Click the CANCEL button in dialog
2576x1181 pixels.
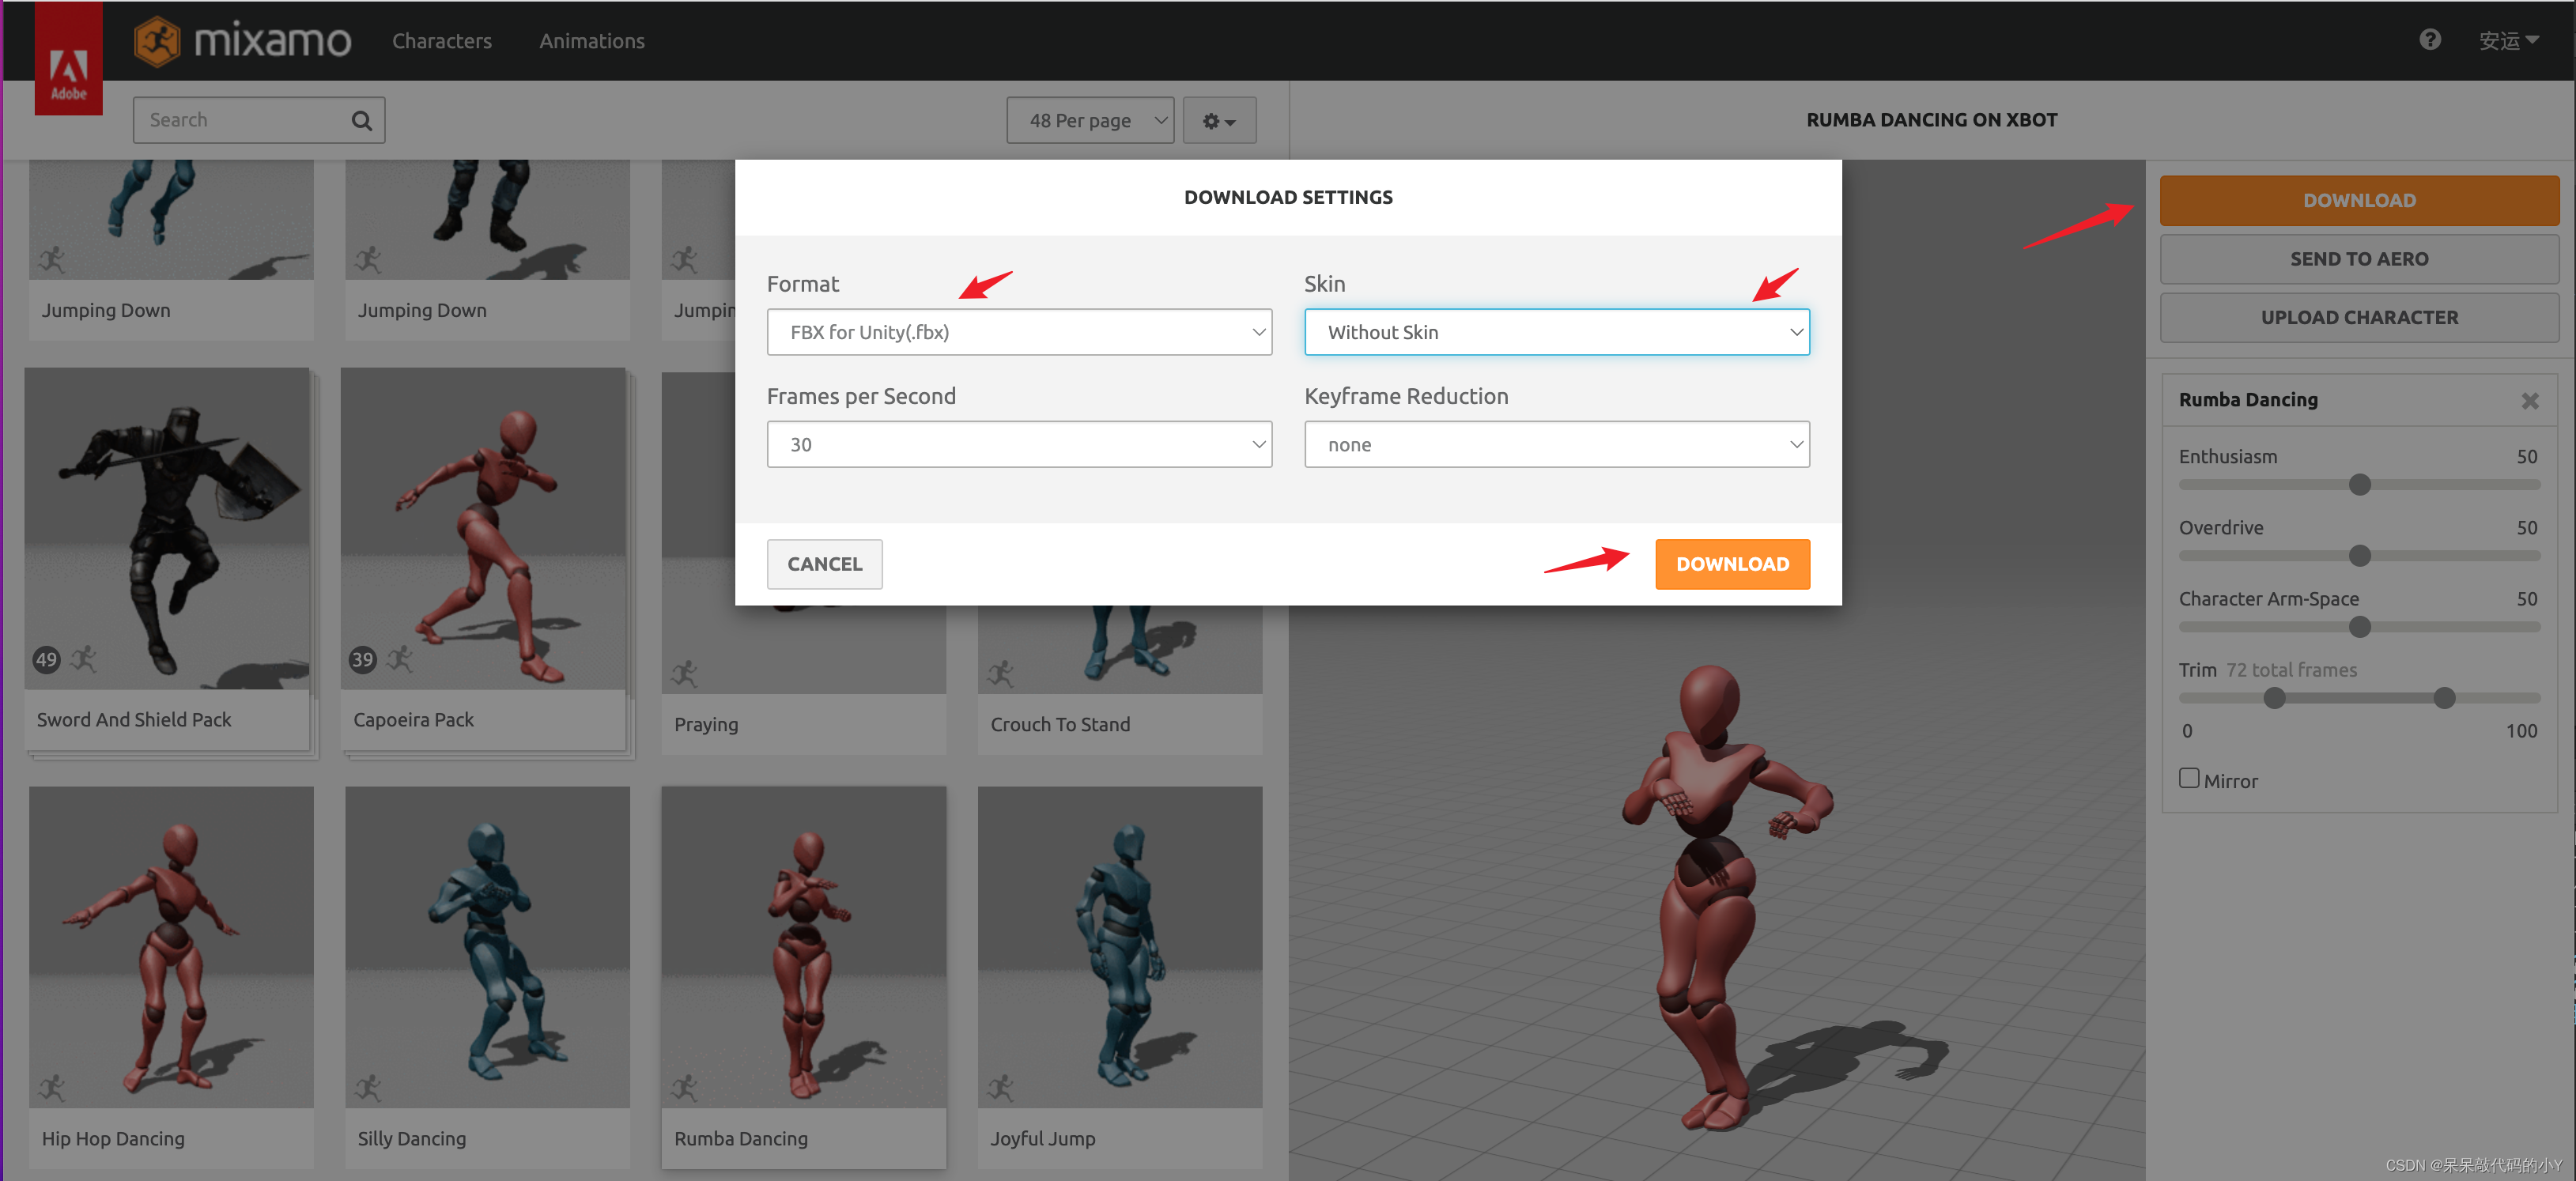click(x=826, y=562)
